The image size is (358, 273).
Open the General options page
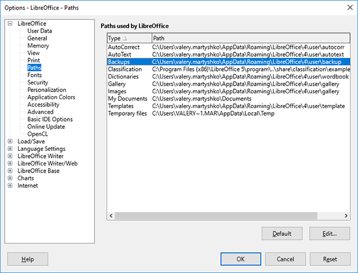(37, 38)
